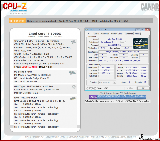Image resolution: width=160 pixels, height=141 pixels.
Task: Click the Level 3 value 15360 KBytes
Action: [x=131, y=76]
